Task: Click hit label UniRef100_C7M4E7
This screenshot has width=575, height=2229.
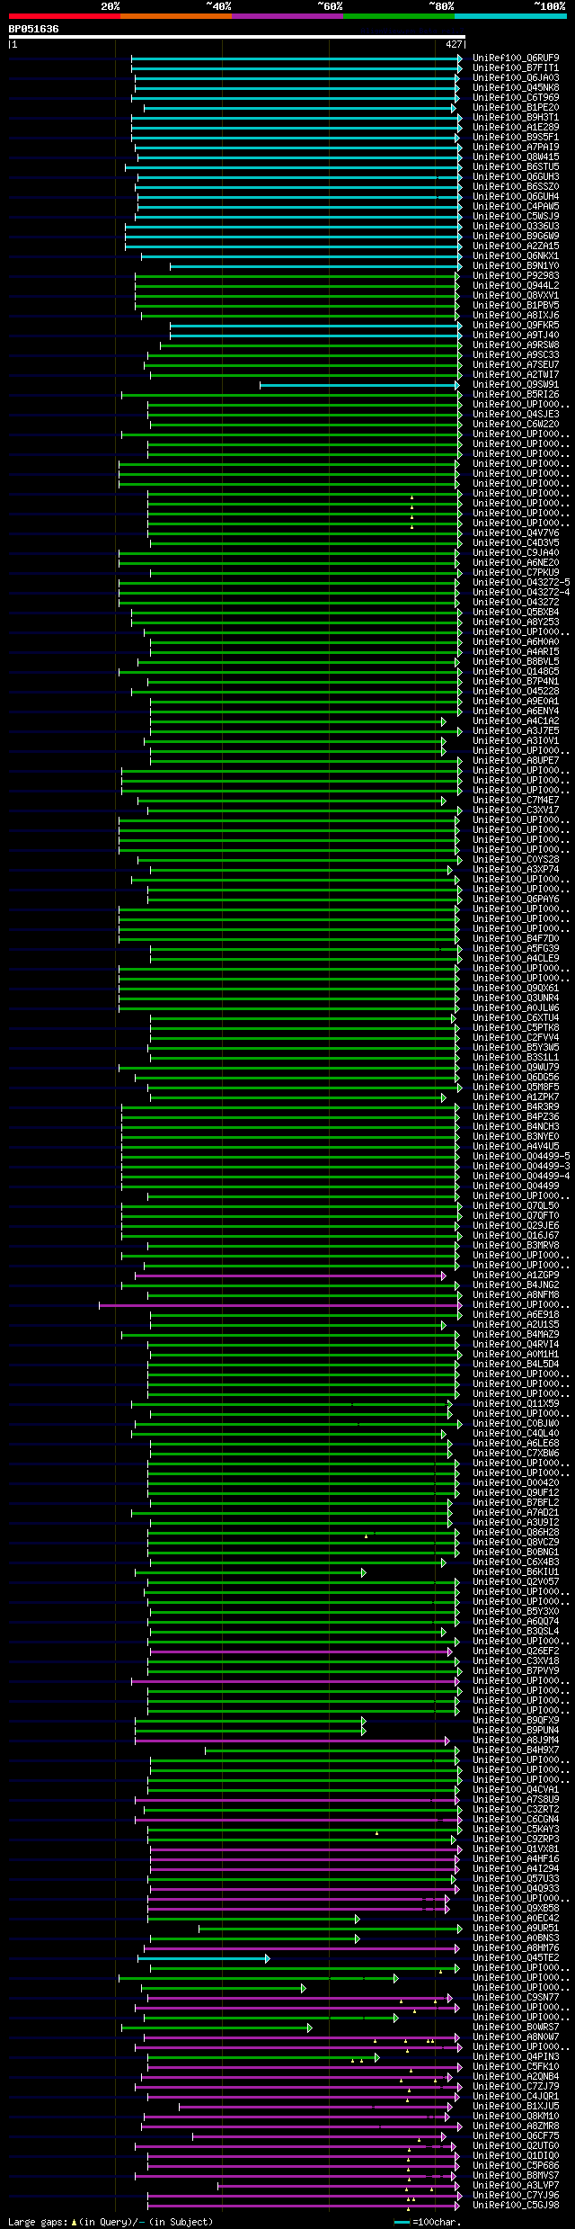Action: (516, 800)
